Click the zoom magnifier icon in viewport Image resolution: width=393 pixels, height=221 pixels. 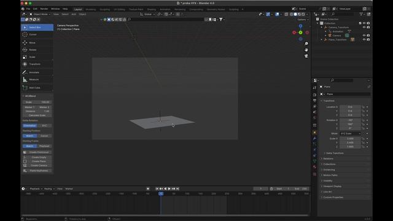(x=306, y=44)
